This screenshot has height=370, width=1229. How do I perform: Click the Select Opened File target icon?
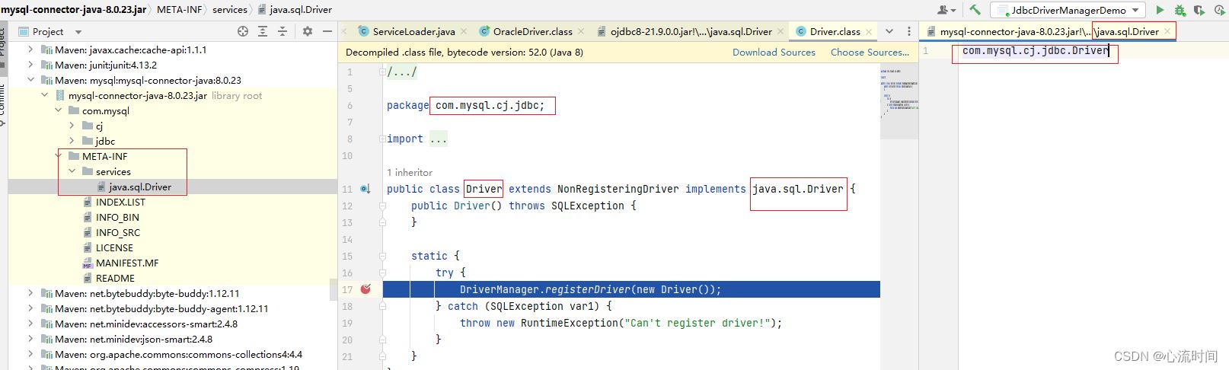[243, 31]
